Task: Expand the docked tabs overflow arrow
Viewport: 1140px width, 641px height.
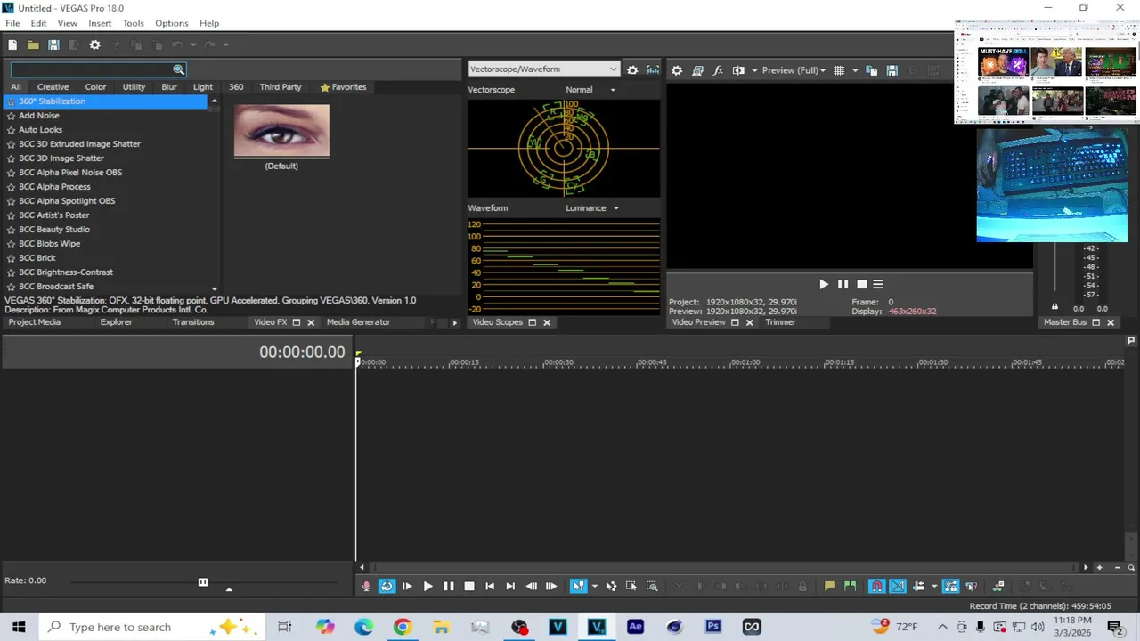Action: click(x=454, y=322)
